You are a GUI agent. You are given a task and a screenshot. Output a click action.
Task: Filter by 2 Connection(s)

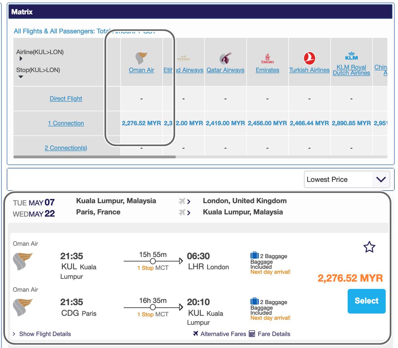tap(66, 148)
